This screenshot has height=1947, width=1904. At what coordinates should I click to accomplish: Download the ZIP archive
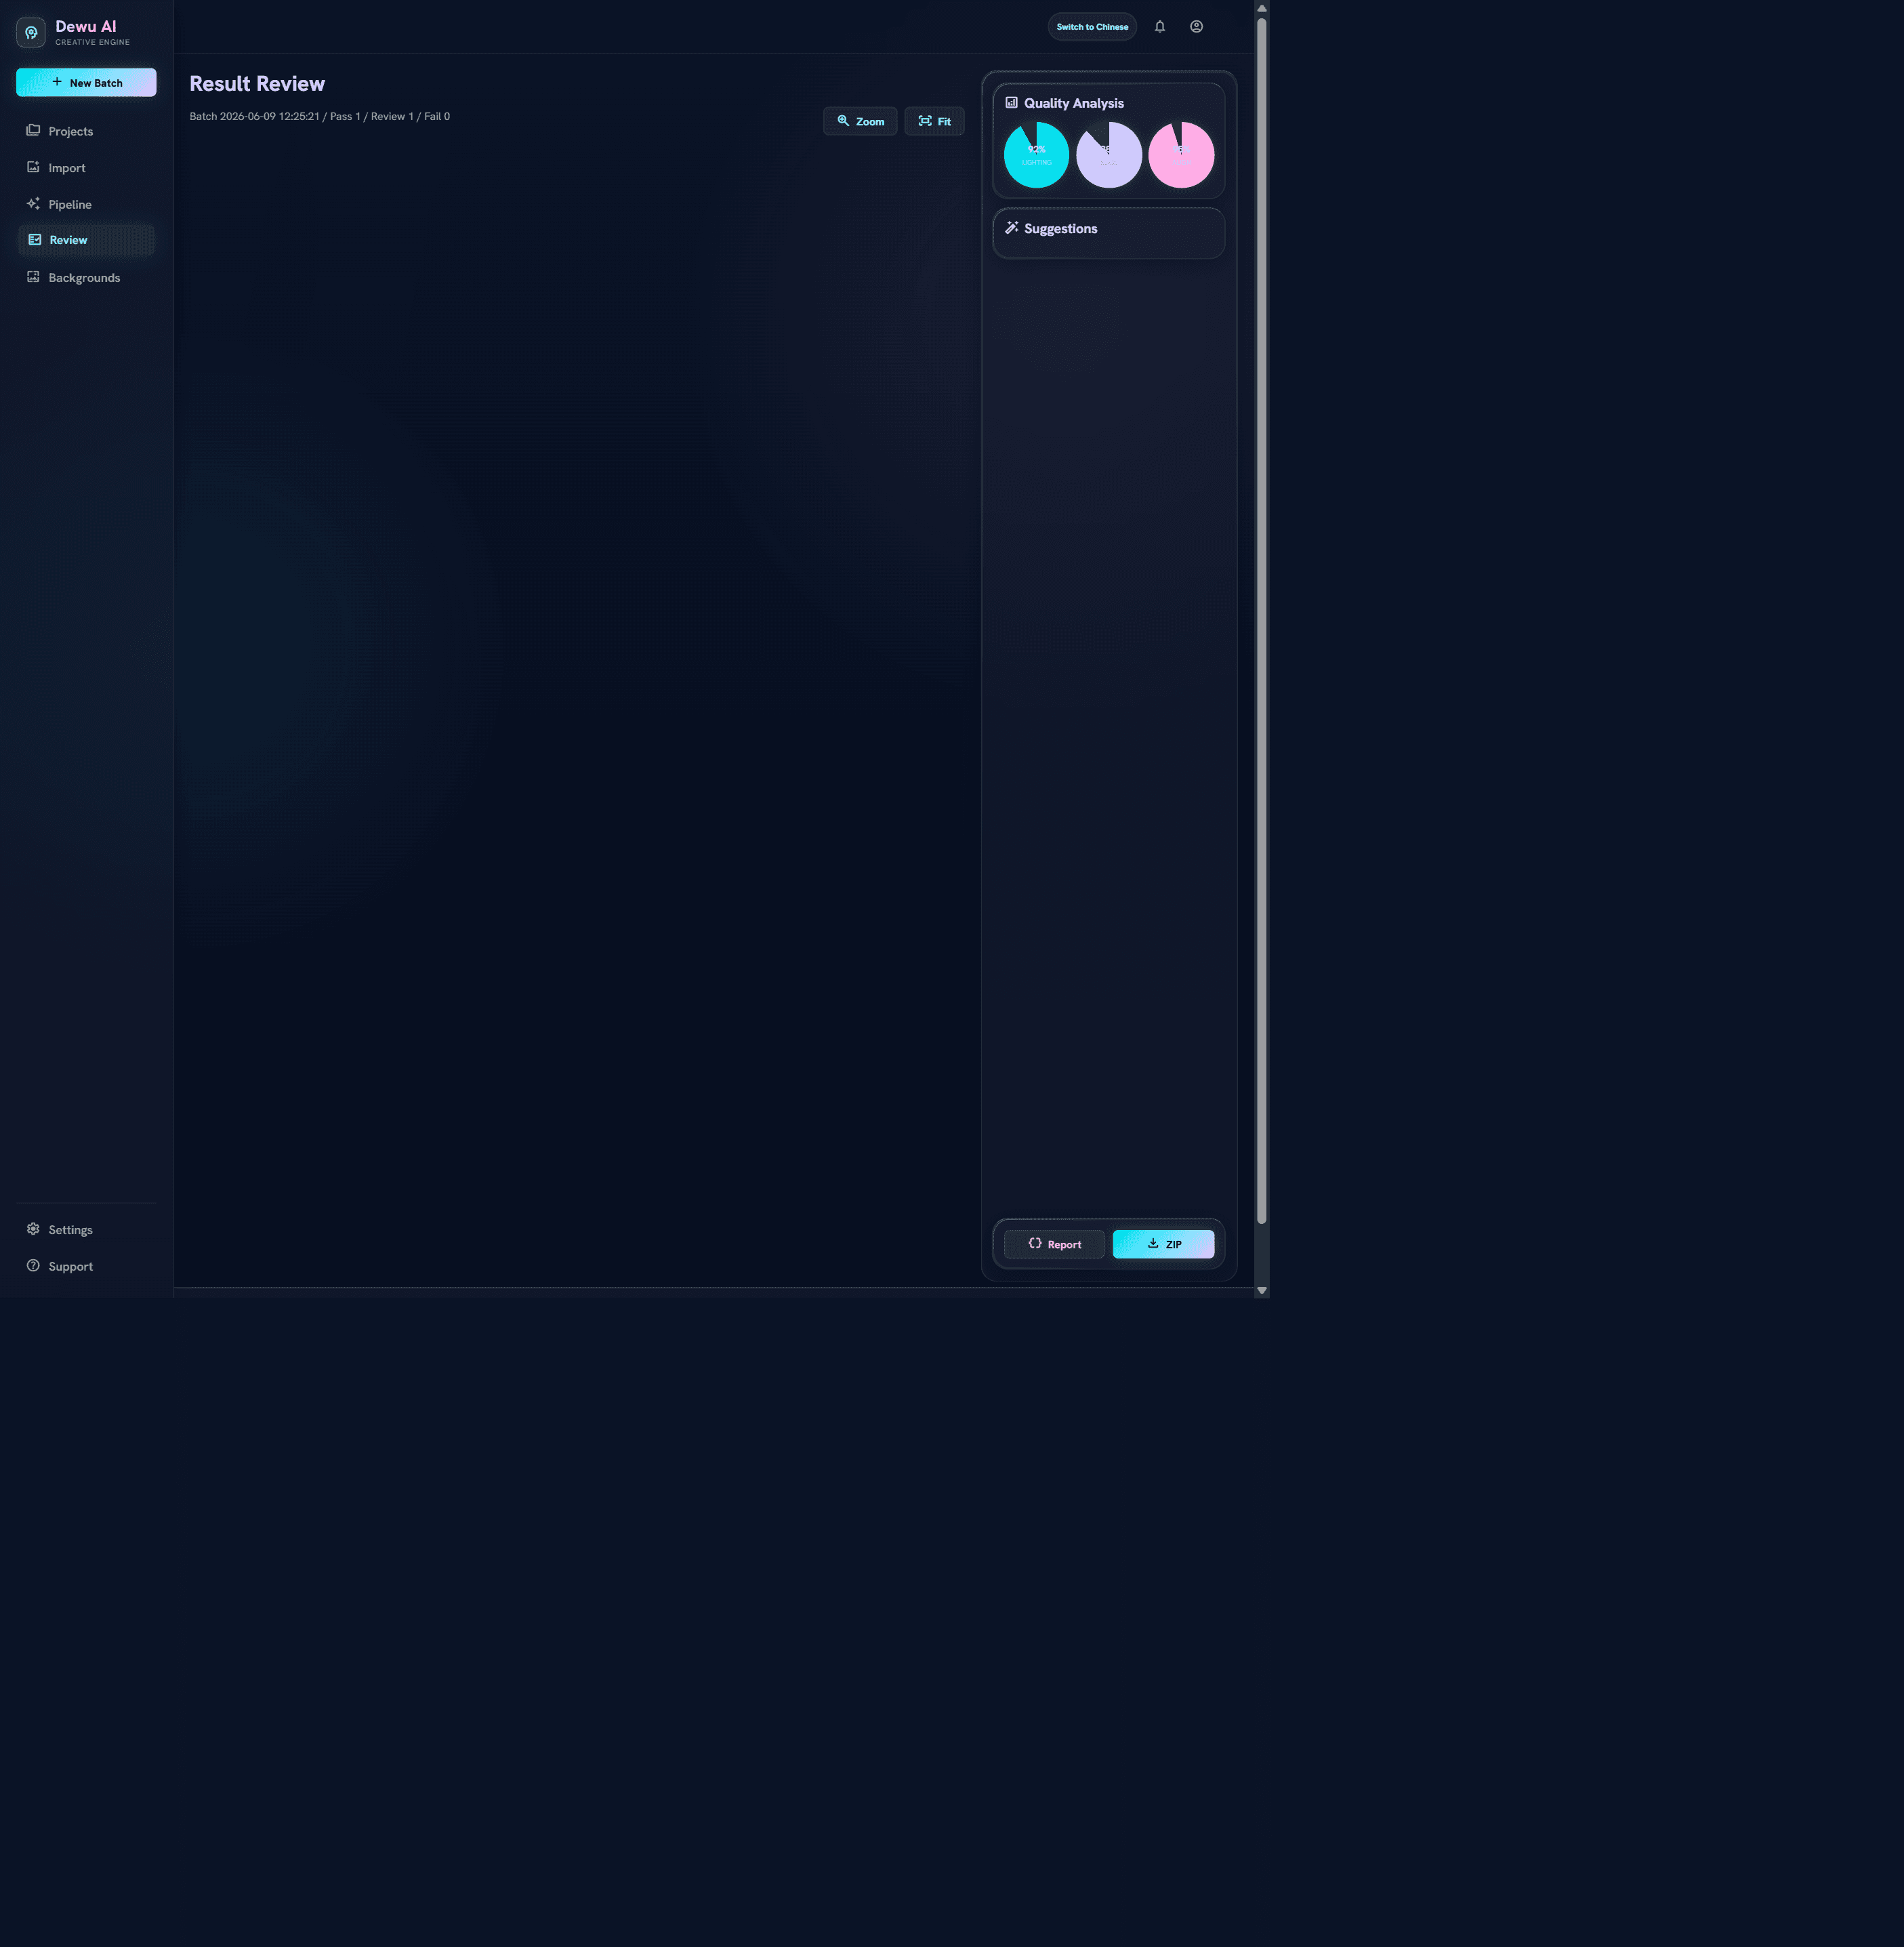pos(1163,1244)
